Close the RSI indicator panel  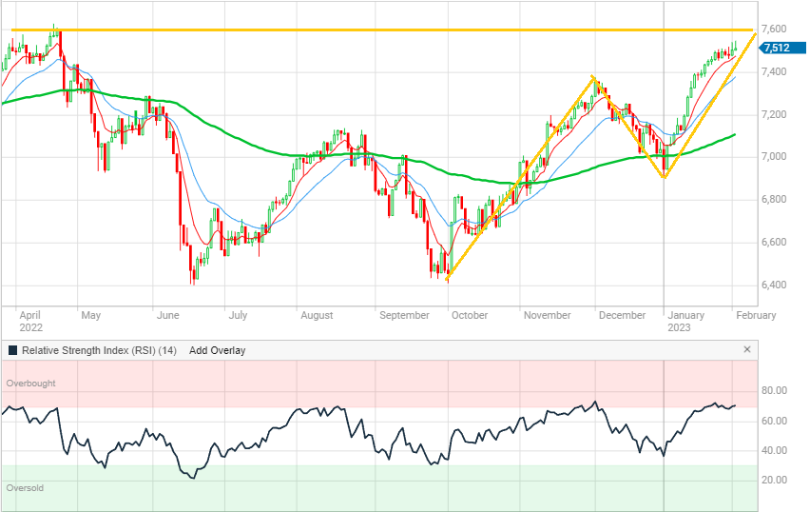click(x=746, y=350)
